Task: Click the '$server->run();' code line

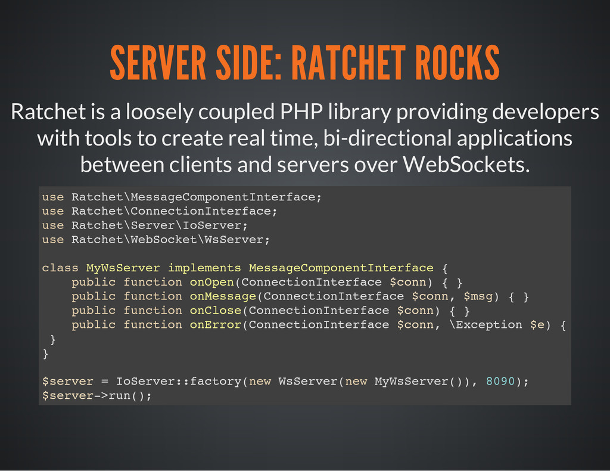Action: (x=97, y=396)
